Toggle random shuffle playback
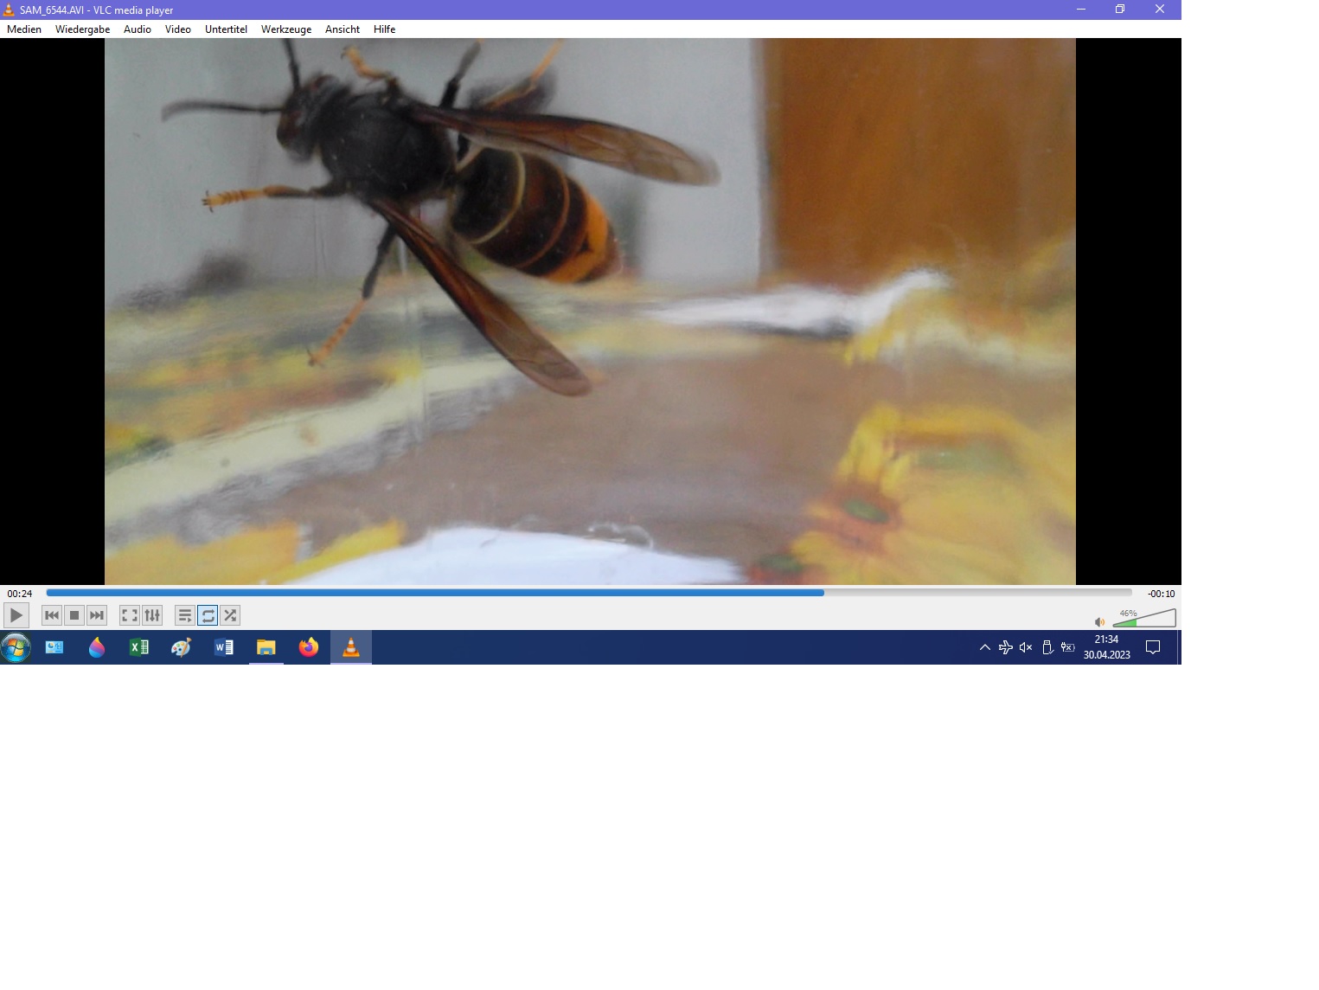Viewport: 1319px width, 990px height. [230, 615]
